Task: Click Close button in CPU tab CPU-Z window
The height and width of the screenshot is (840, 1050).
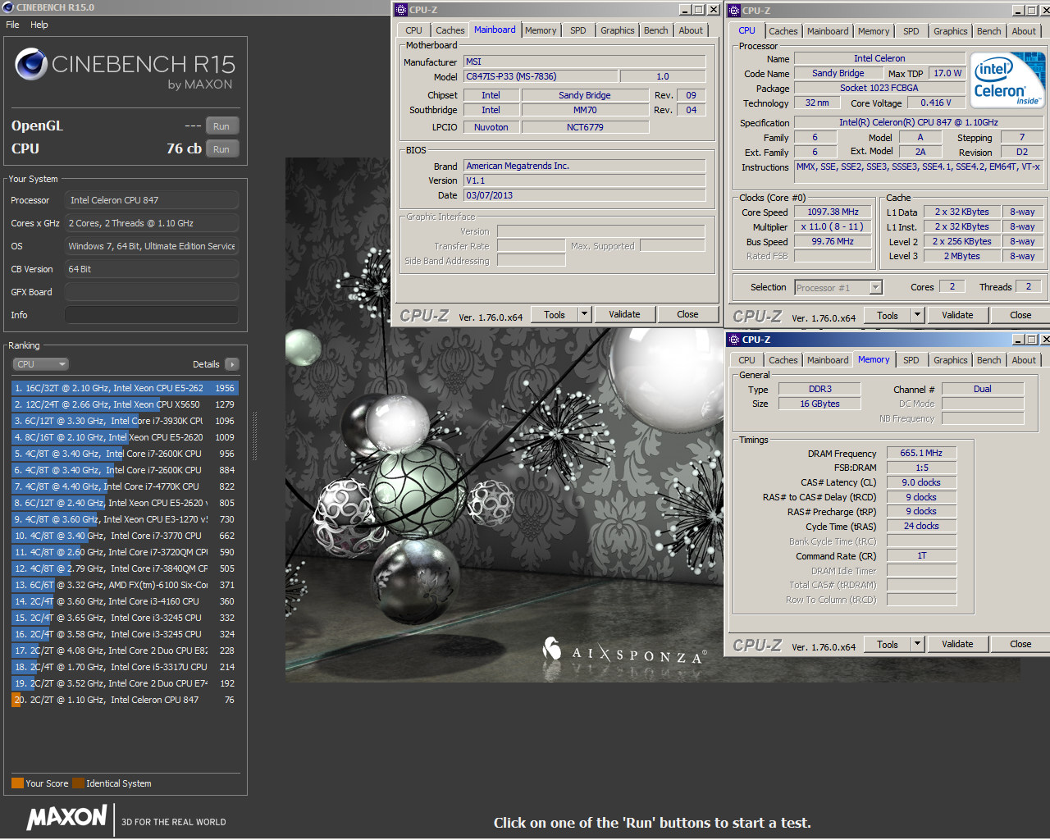Action: [1020, 315]
